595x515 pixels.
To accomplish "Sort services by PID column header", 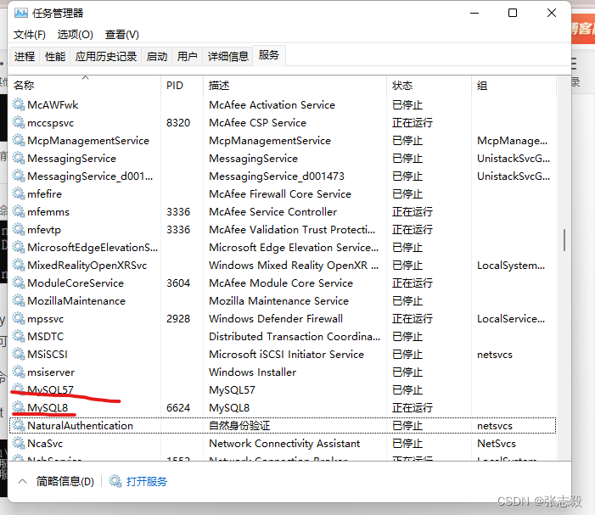I will 182,86.
